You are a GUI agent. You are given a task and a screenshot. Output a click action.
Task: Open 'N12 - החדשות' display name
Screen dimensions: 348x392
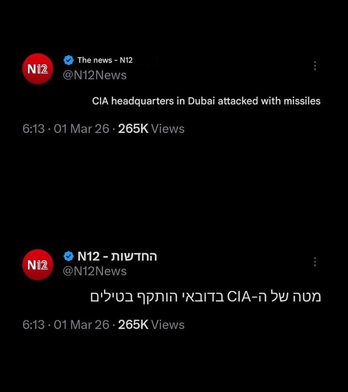point(117,256)
